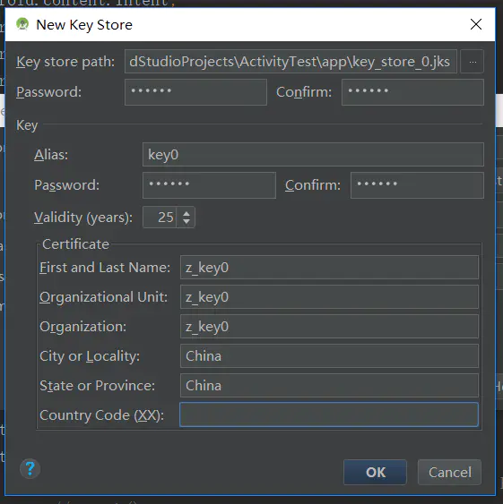Confirm the dialog with OK button
This screenshot has height=504, width=503.
tap(375, 472)
